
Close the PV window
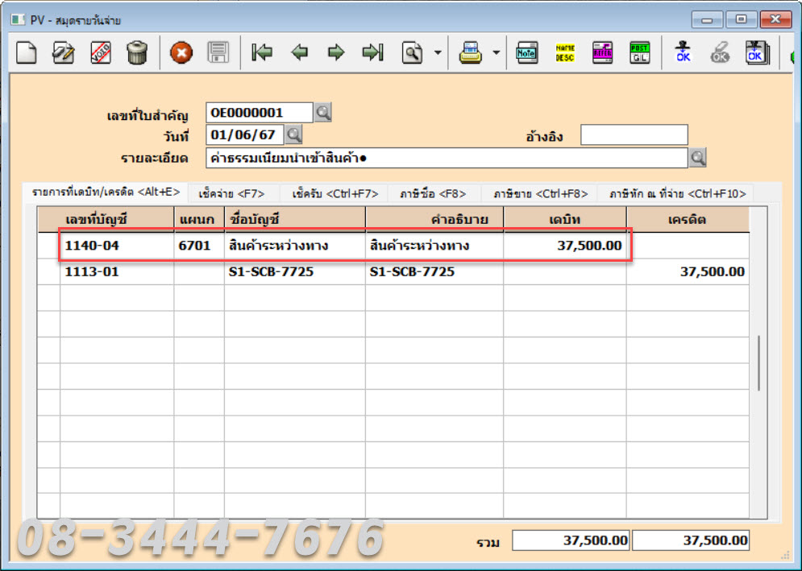[x=775, y=20]
